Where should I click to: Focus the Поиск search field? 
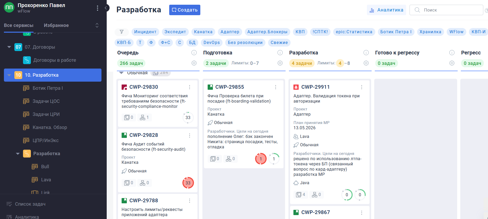[x=446, y=10]
